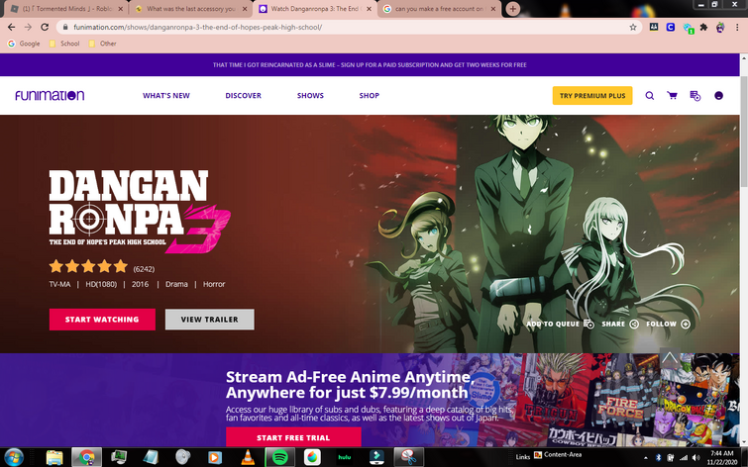748x467 pixels.
Task: Open the SHOWS menu
Action: pos(310,95)
